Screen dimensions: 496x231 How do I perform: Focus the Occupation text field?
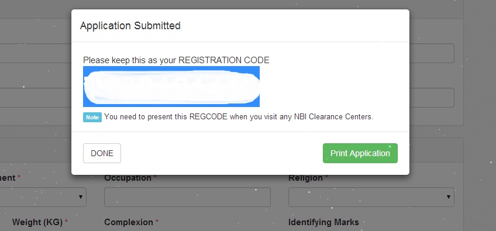[187, 197]
